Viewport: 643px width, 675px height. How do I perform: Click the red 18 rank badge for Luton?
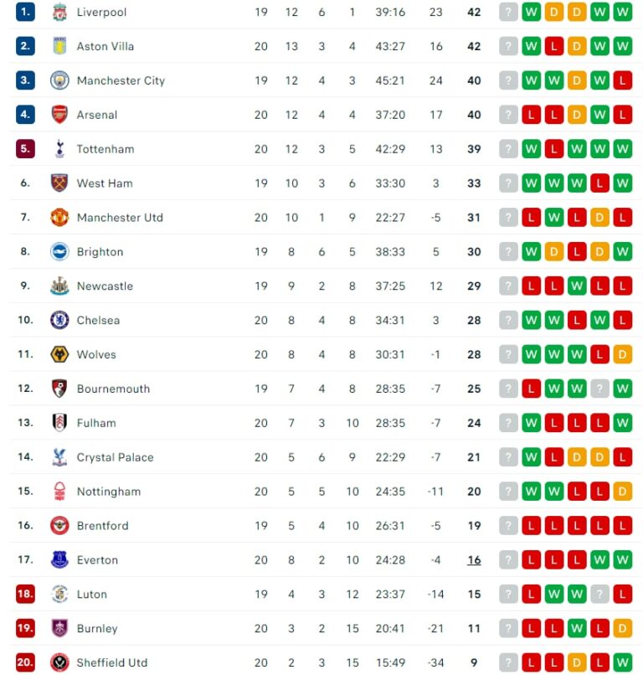[x=25, y=594]
